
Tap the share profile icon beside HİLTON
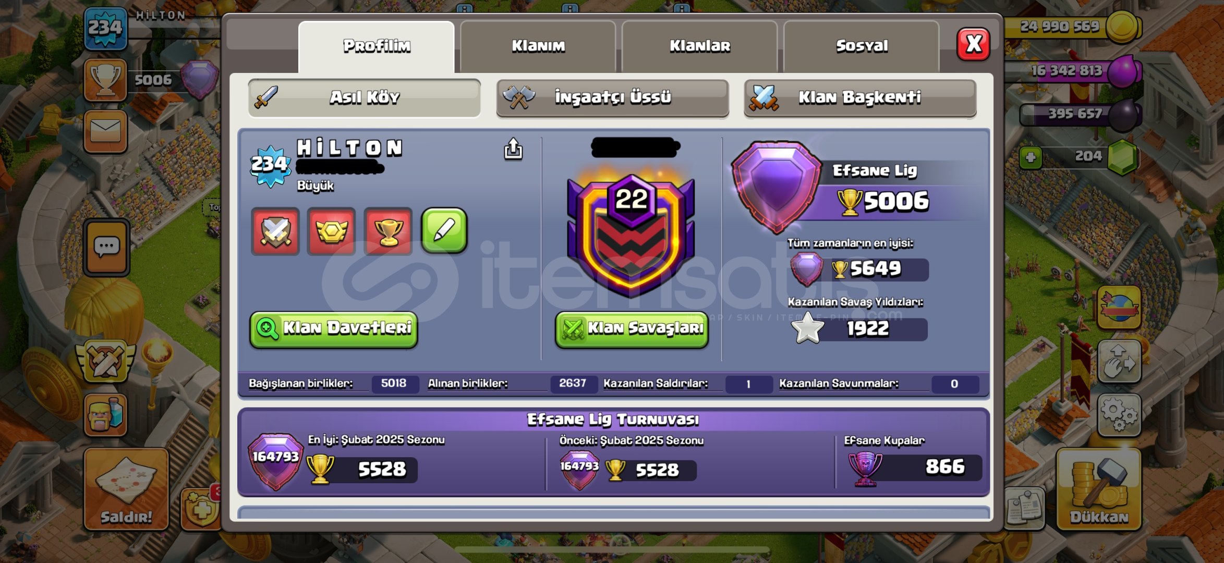(513, 149)
